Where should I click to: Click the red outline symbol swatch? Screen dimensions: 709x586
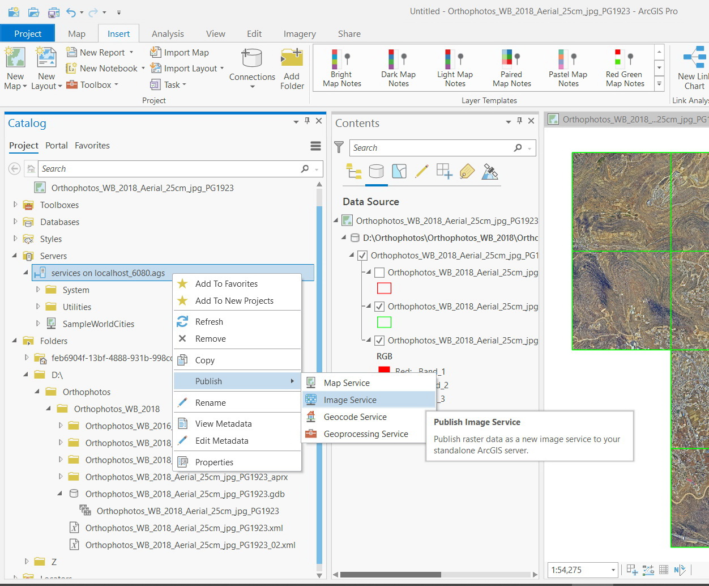point(384,288)
